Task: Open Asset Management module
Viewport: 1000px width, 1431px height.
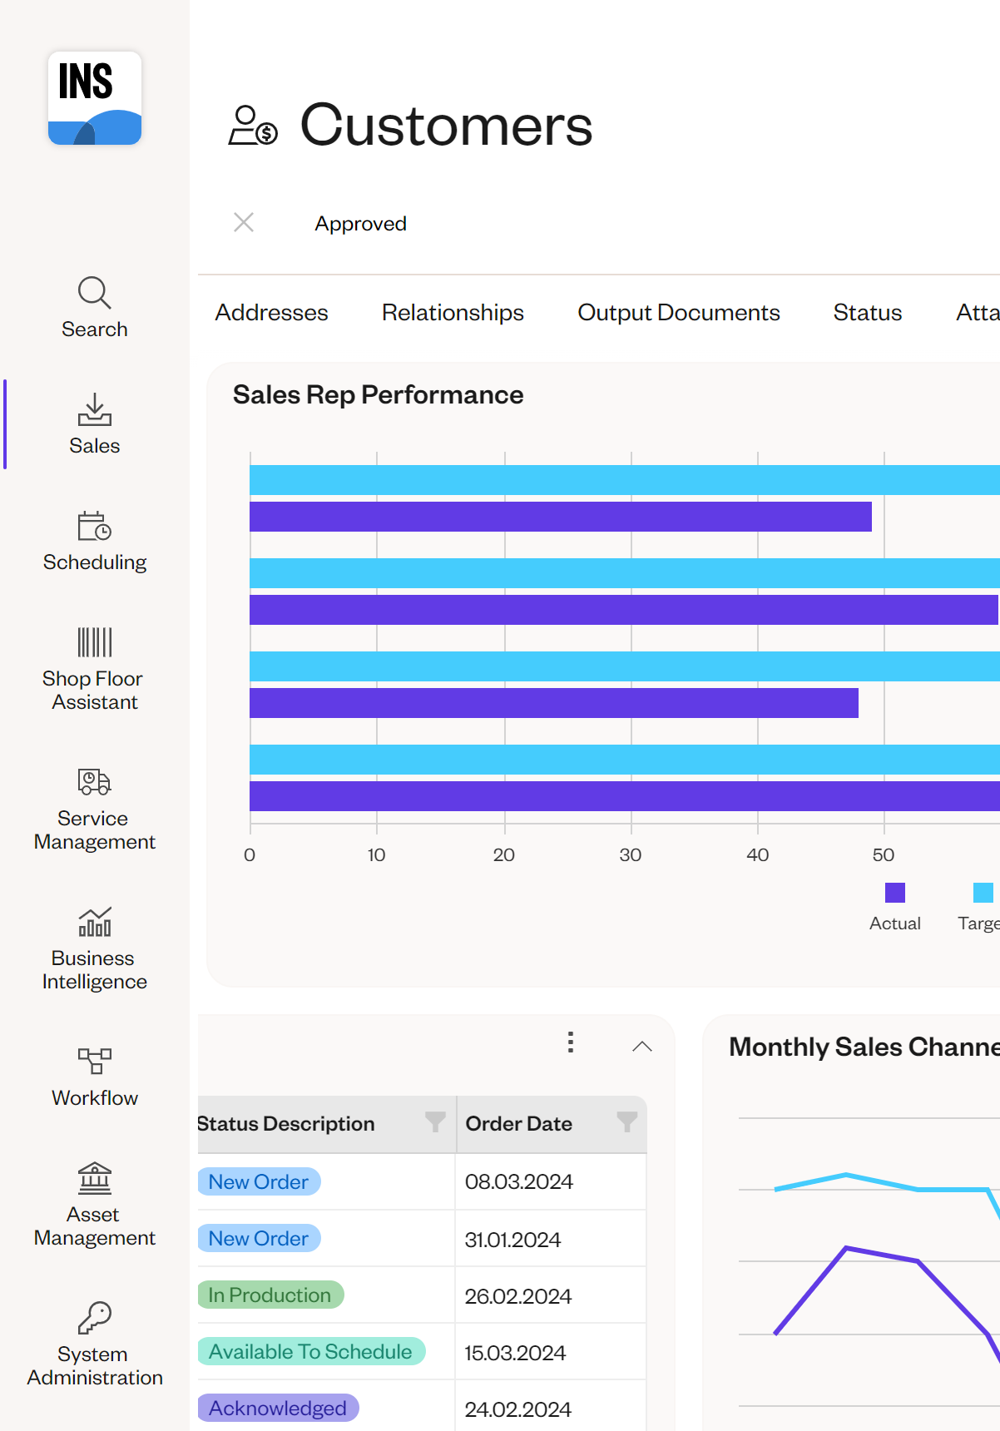Action: 94,1204
